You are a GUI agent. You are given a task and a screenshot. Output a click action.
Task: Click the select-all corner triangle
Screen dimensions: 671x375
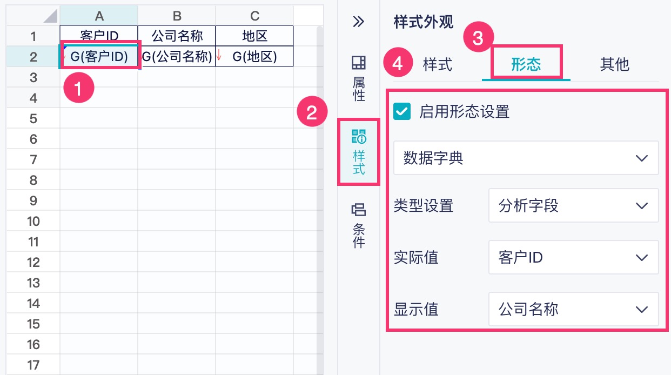[x=50, y=16]
